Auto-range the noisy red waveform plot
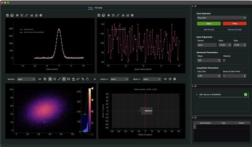 (x=118, y=15)
